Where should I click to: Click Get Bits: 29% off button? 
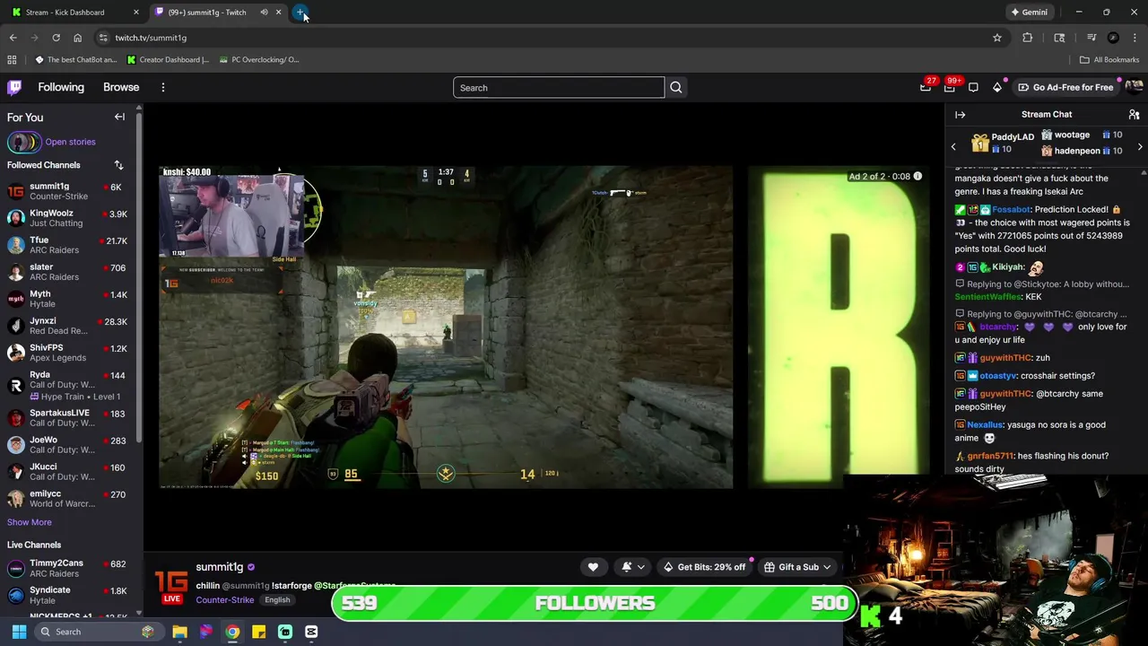click(704, 567)
